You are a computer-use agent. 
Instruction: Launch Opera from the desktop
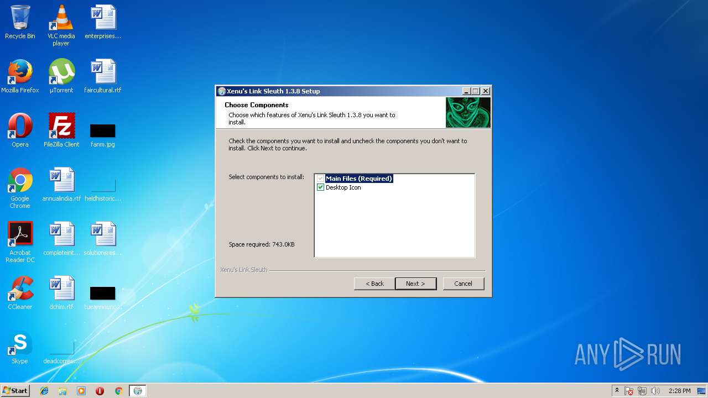coord(20,130)
